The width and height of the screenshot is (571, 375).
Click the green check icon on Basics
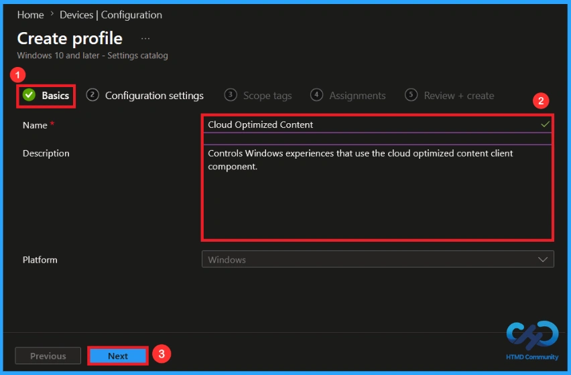[x=29, y=95]
